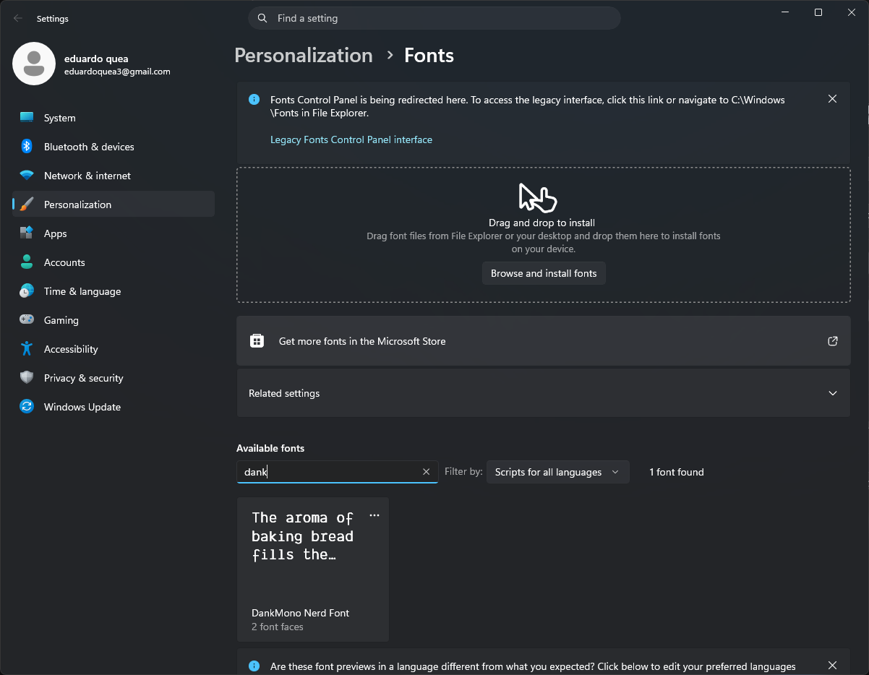
Task: Click the Personalization breadcrumb
Action: pyautogui.click(x=304, y=56)
